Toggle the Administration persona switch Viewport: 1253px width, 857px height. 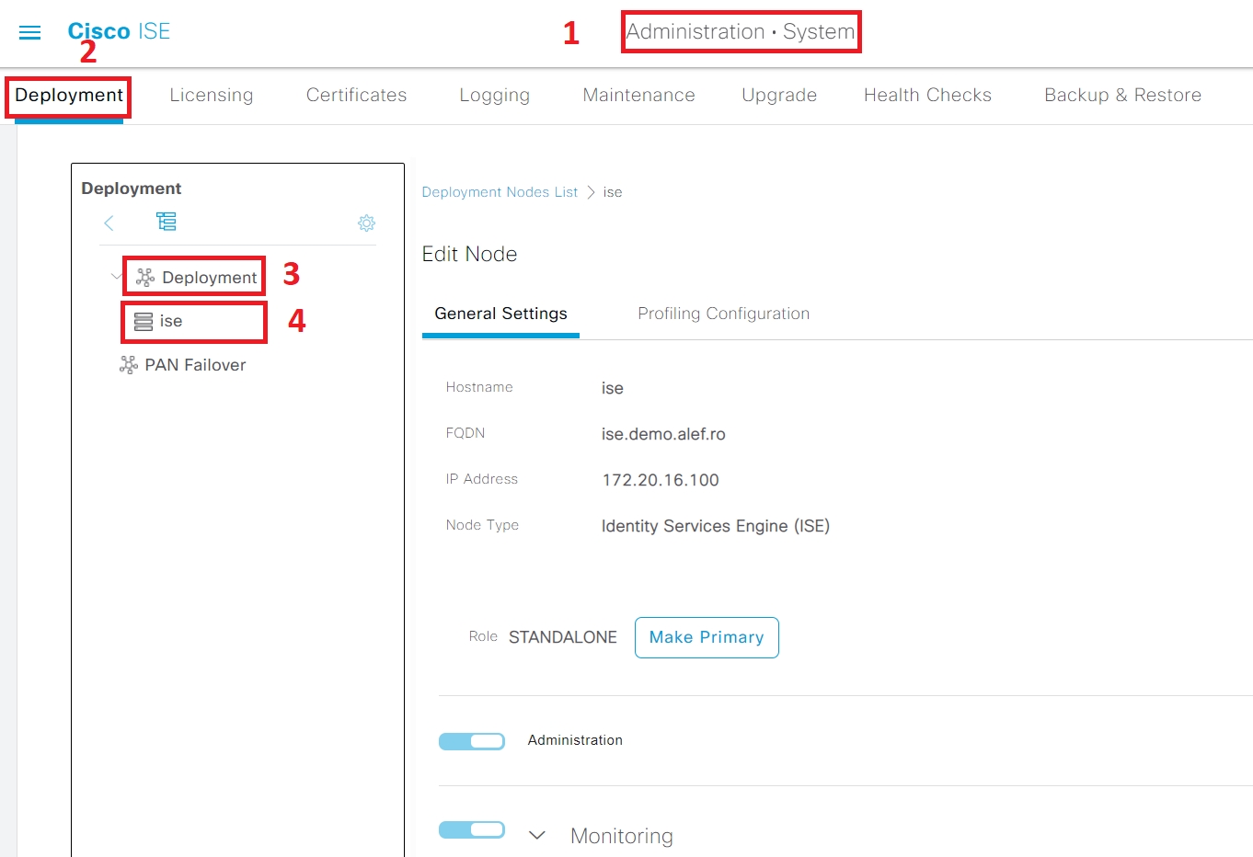click(x=472, y=741)
